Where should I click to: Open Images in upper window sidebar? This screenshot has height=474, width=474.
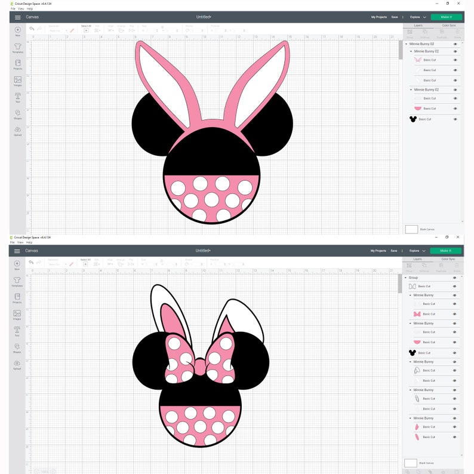tap(17, 79)
